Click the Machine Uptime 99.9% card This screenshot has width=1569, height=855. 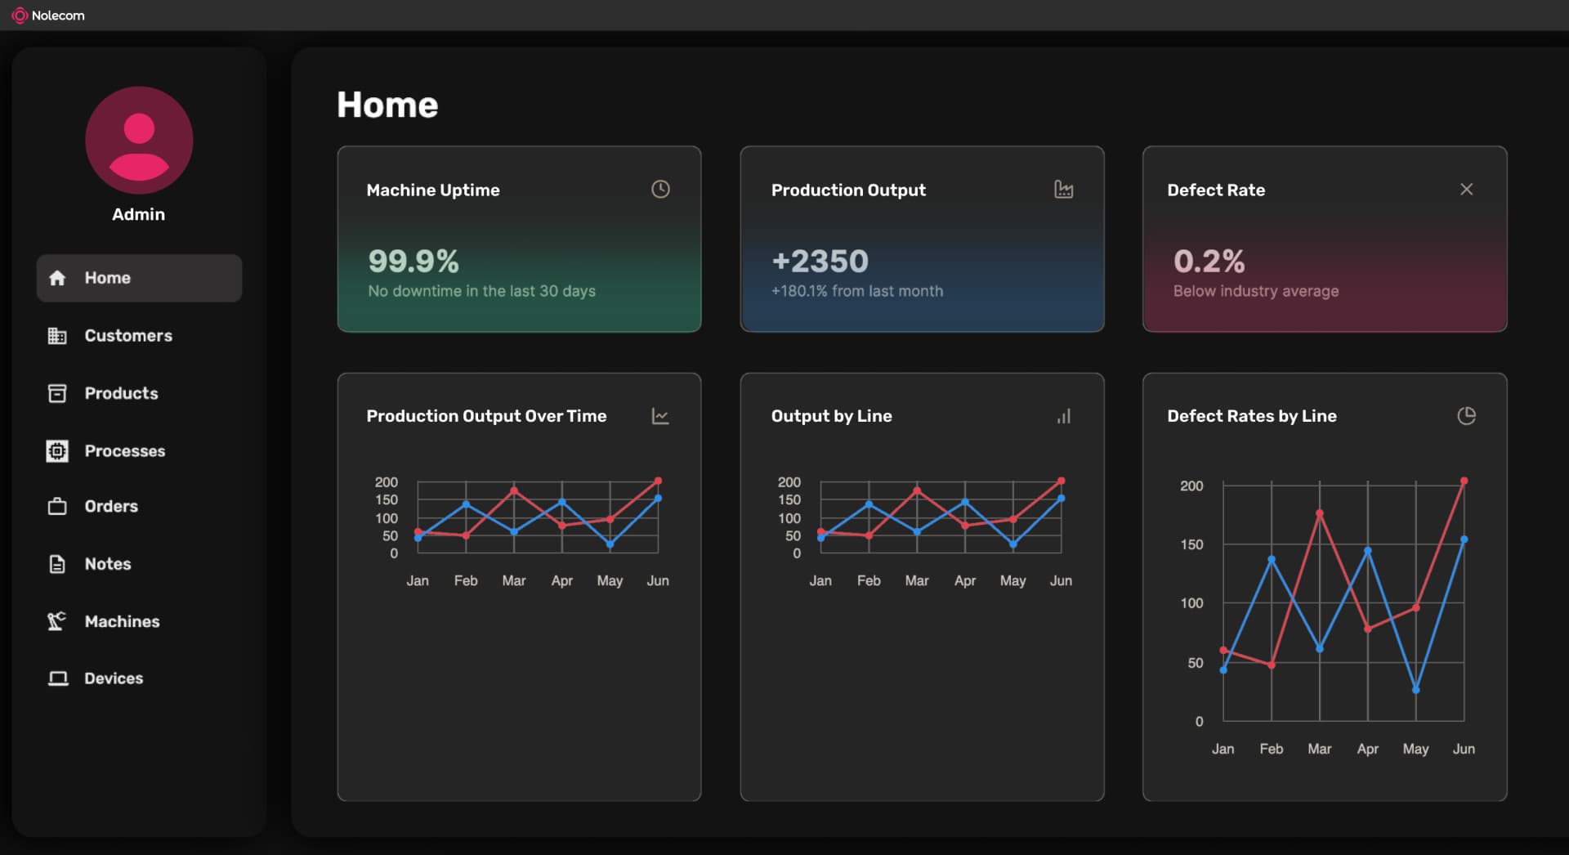519,239
